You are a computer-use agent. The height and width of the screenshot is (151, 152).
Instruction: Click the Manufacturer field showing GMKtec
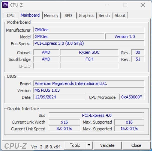tap(89, 30)
